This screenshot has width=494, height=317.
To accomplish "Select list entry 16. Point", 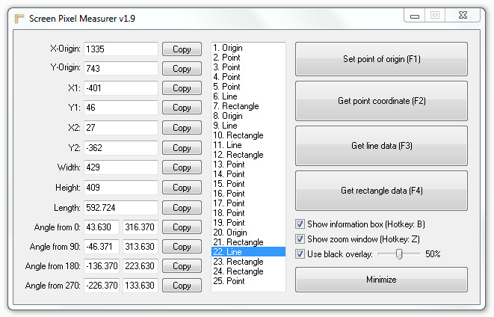I will click(248, 194).
